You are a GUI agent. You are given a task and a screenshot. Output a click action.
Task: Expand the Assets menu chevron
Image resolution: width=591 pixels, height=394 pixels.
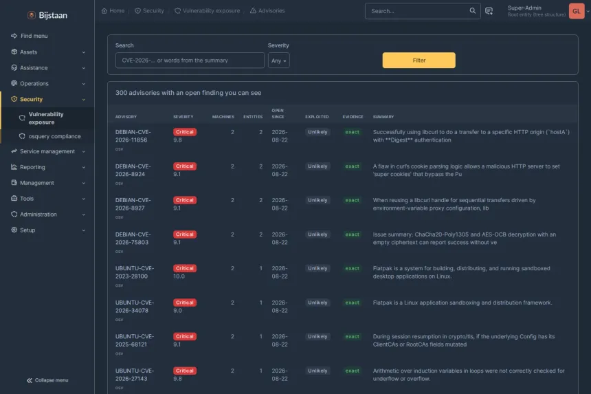click(x=84, y=52)
